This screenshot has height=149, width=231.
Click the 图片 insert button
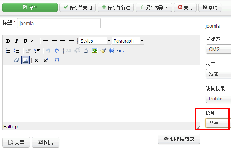pyautogui.click(x=46, y=142)
